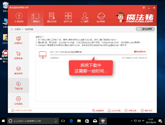Open 问题反馈 in the footer
Image resolution: width=165 pixels, height=125 pixels.
pyautogui.click(x=130, y=111)
